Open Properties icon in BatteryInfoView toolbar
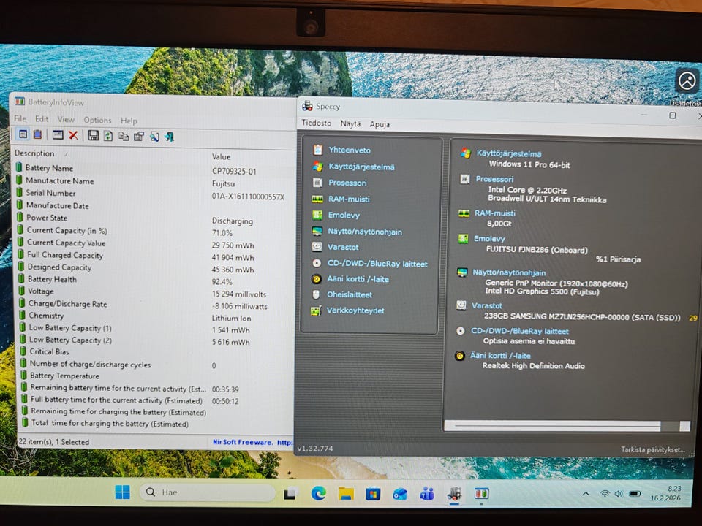This screenshot has height=526, width=702. click(x=139, y=136)
